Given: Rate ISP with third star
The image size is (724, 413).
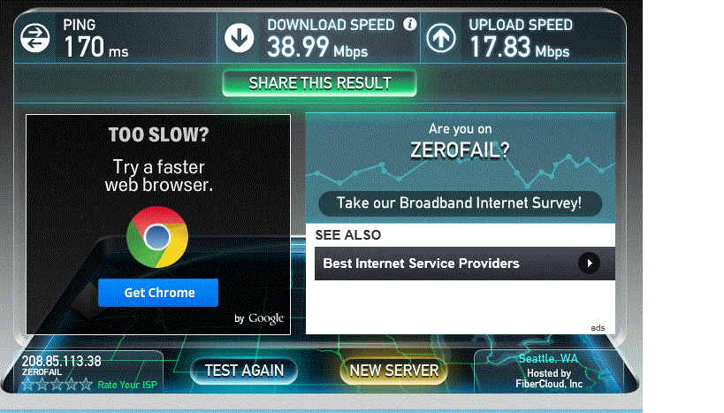Looking at the screenshot, I should click(x=57, y=385).
